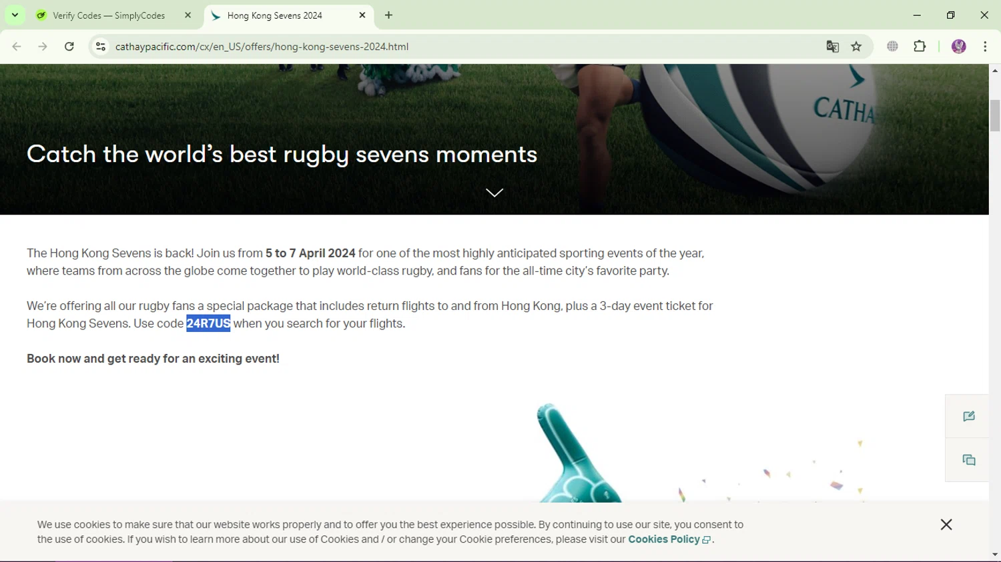Open Chrome three-dot menu
This screenshot has height=562, width=1001.
pyautogui.click(x=985, y=47)
